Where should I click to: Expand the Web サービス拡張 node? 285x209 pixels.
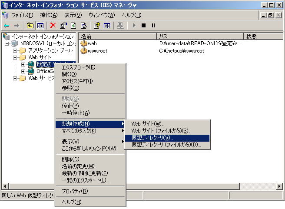click(15, 78)
